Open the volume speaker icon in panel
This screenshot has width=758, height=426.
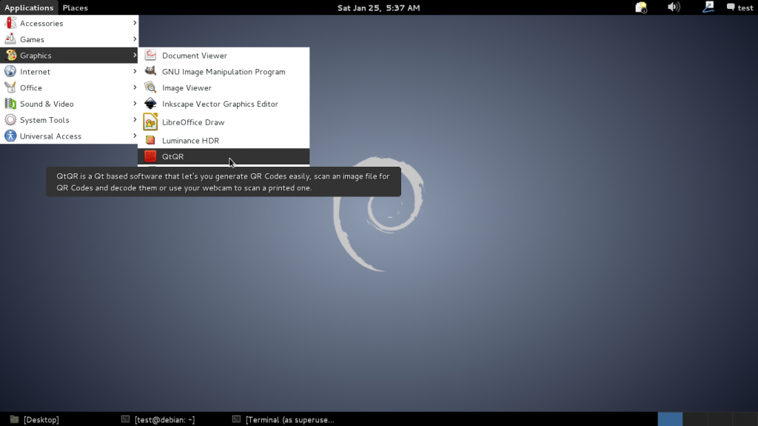(673, 7)
